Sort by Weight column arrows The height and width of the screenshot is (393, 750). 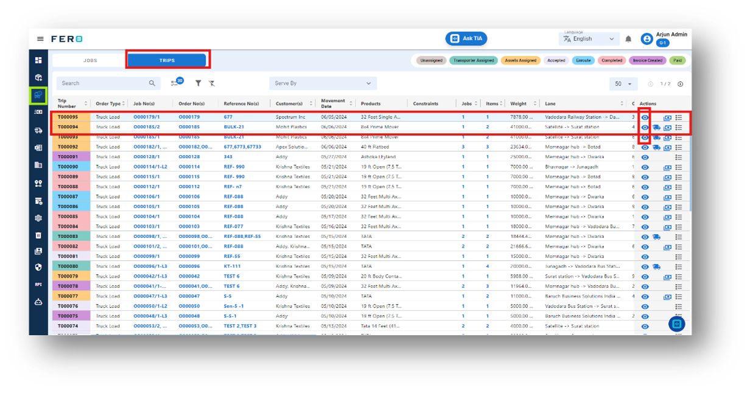point(535,103)
